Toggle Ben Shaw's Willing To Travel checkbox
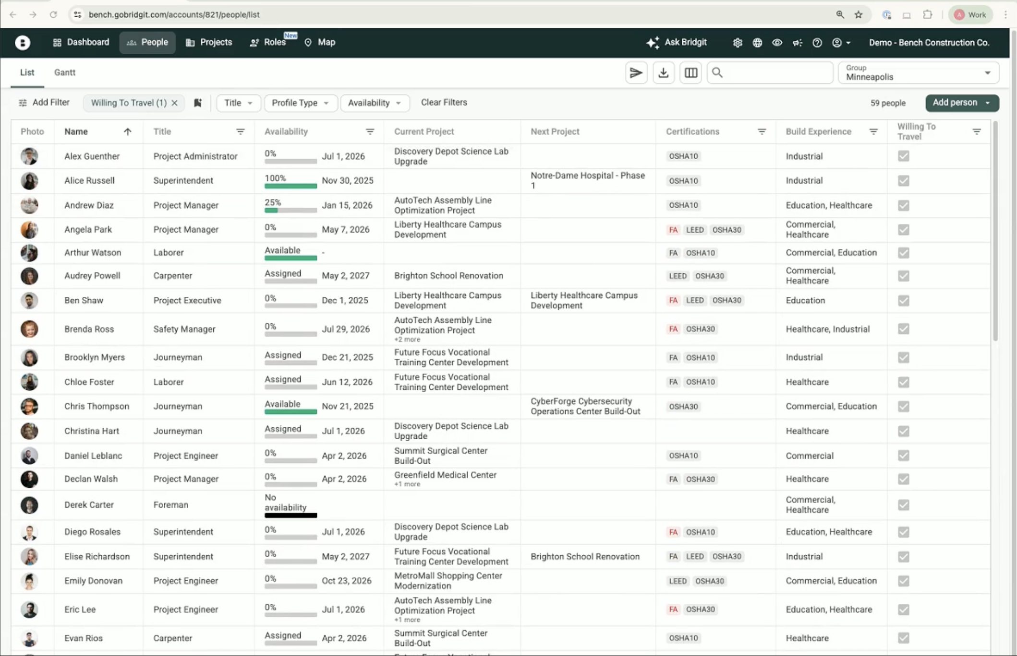1017x656 pixels. 903,301
